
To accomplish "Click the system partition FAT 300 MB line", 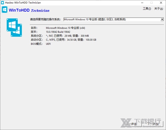I will coord(67,36).
